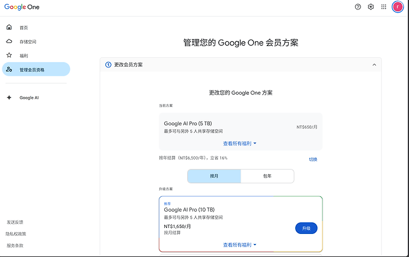Image resolution: width=409 pixels, height=257 pixels.
Task: Select 管理会员资格 in the sidebar
Action: click(36, 69)
